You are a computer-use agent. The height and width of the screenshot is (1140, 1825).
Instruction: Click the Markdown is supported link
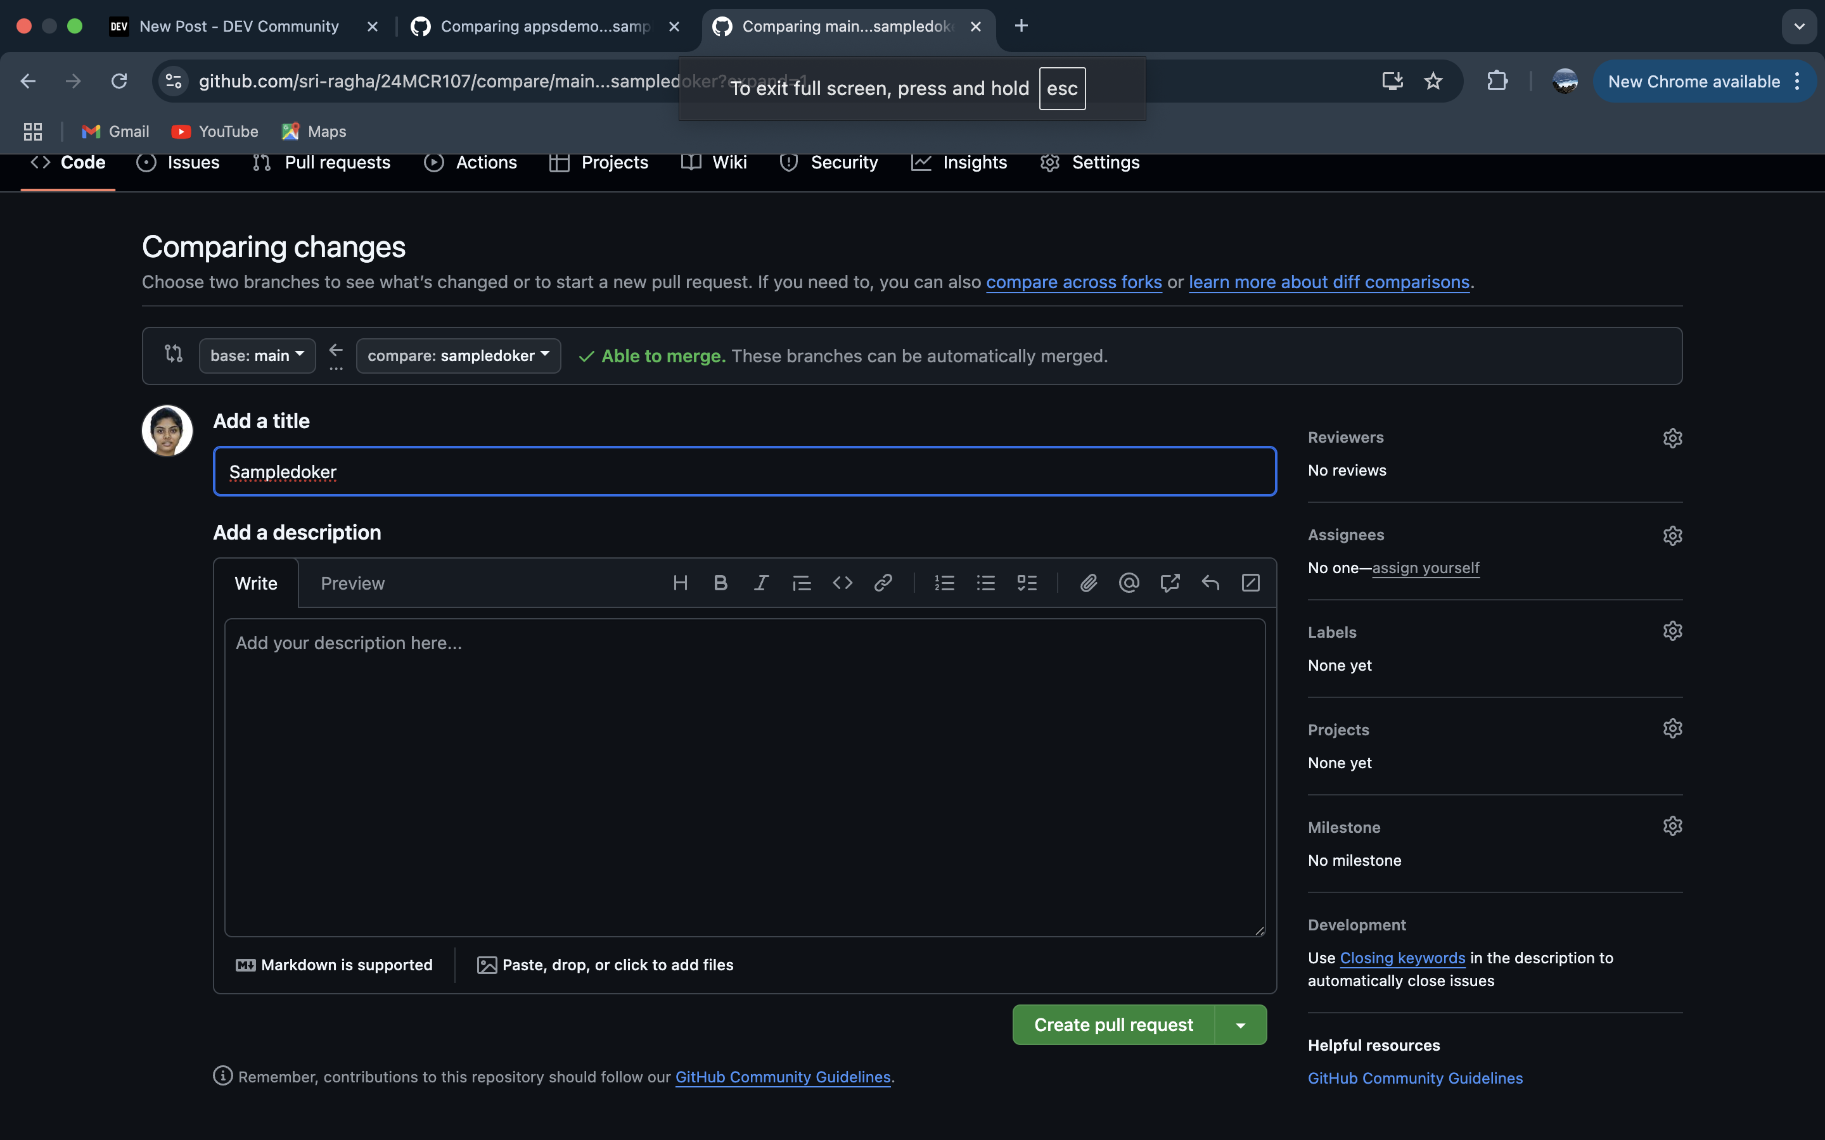334,965
